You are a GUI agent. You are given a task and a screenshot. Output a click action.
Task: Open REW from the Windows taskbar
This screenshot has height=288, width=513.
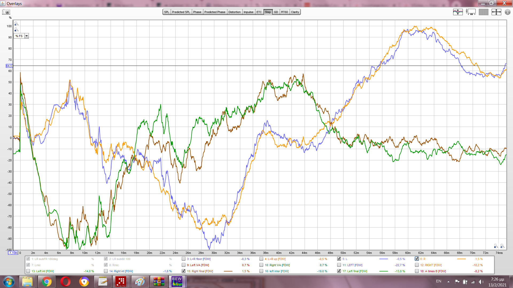[x=177, y=282]
